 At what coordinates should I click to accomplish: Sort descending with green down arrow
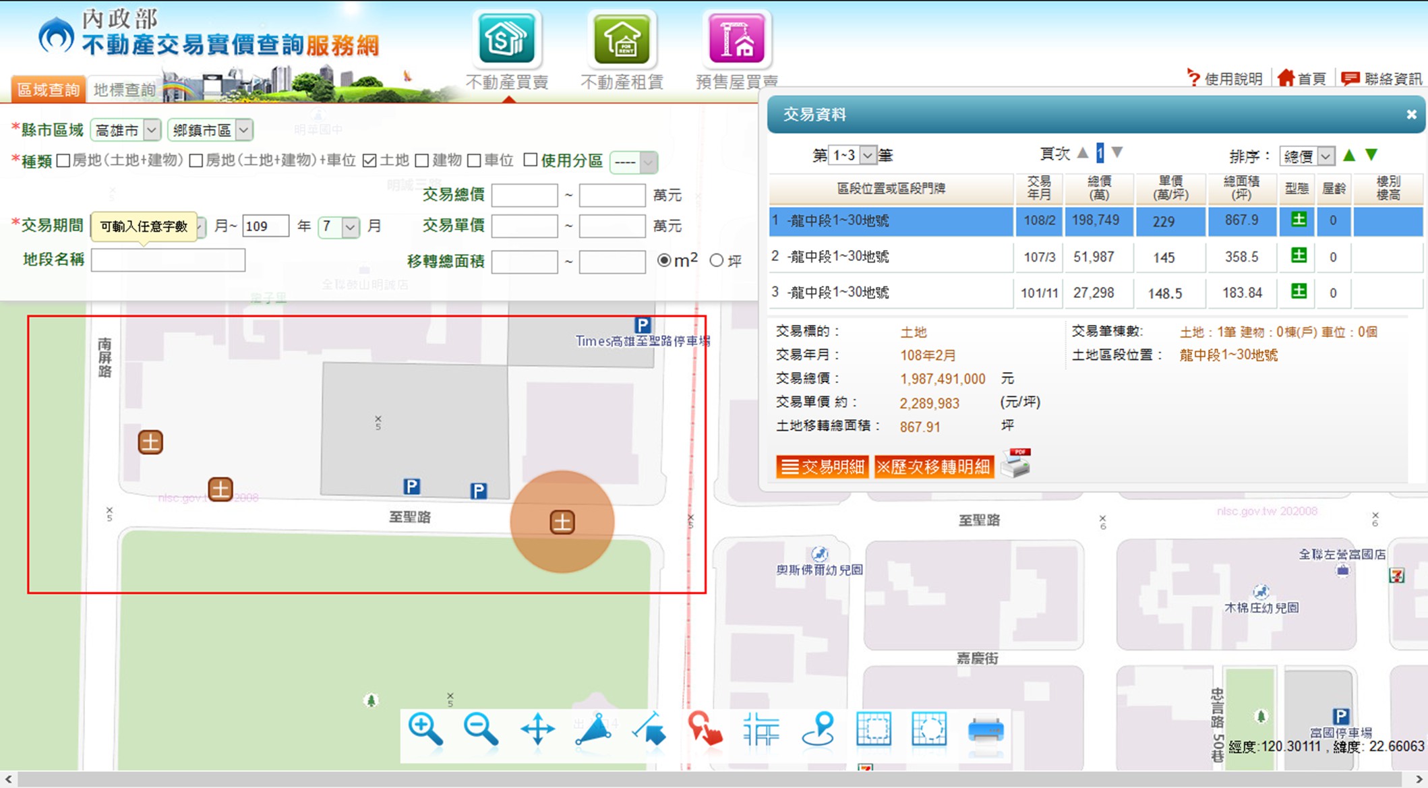(x=1371, y=155)
